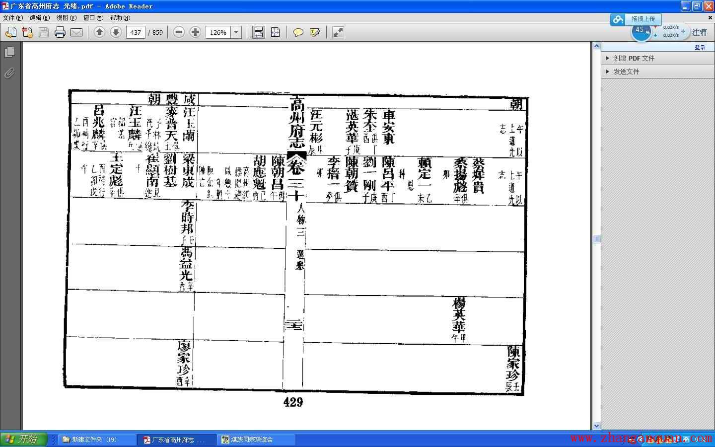
Task: Enter read mode with expand arrows icon
Action: pyautogui.click(x=338, y=32)
